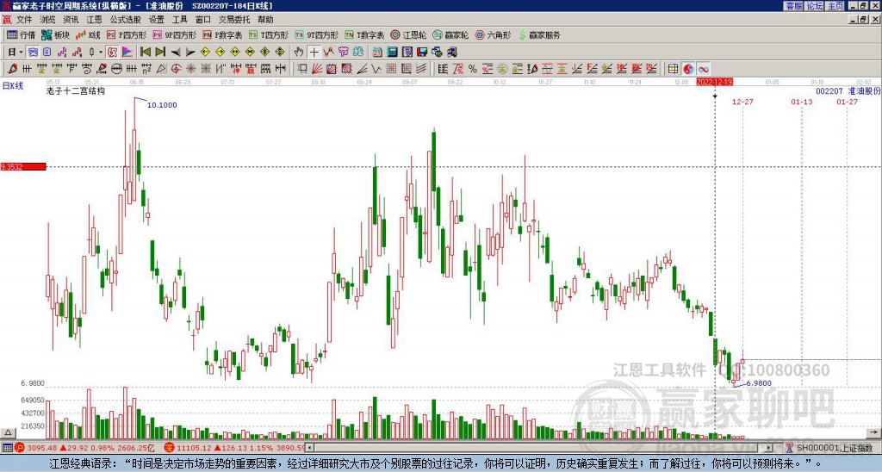
Task: Open the 工具 menu
Action: [x=180, y=20]
